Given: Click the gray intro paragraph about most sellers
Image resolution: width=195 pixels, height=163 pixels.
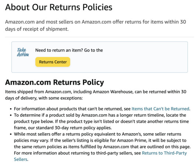Looking at the screenshot, I should (96, 25).
